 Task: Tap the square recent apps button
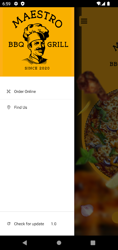(93, 243)
